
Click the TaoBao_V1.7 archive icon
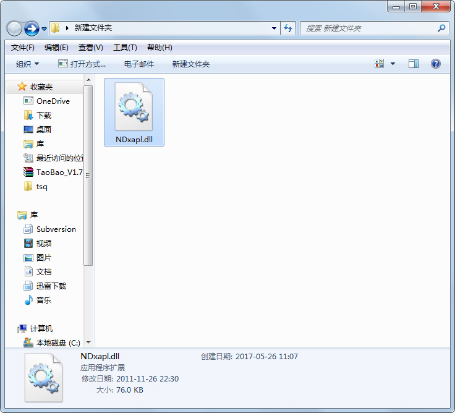click(x=28, y=172)
